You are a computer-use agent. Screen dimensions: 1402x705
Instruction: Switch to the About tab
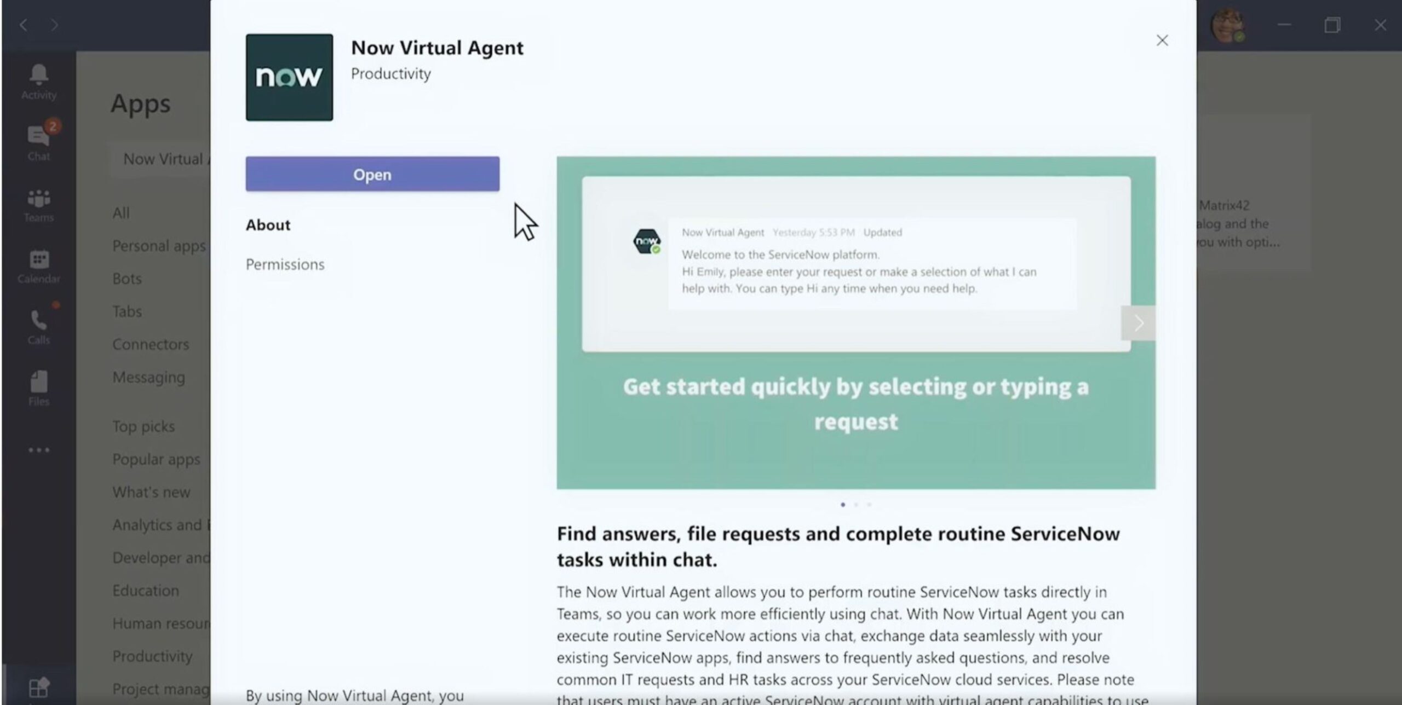[x=268, y=224]
